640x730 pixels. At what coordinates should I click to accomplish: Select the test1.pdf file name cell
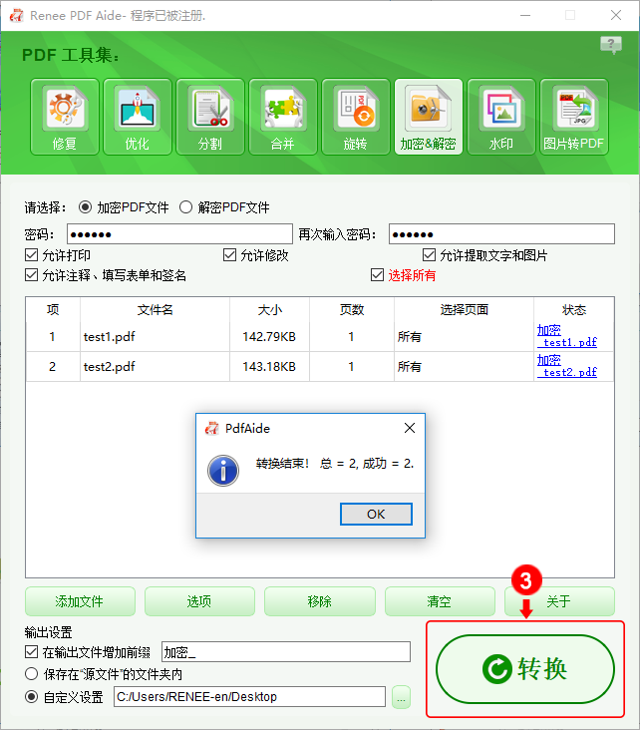point(155,337)
